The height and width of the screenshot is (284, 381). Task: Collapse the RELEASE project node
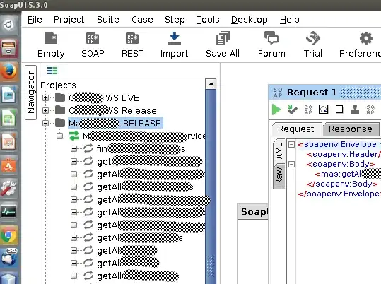pos(45,123)
